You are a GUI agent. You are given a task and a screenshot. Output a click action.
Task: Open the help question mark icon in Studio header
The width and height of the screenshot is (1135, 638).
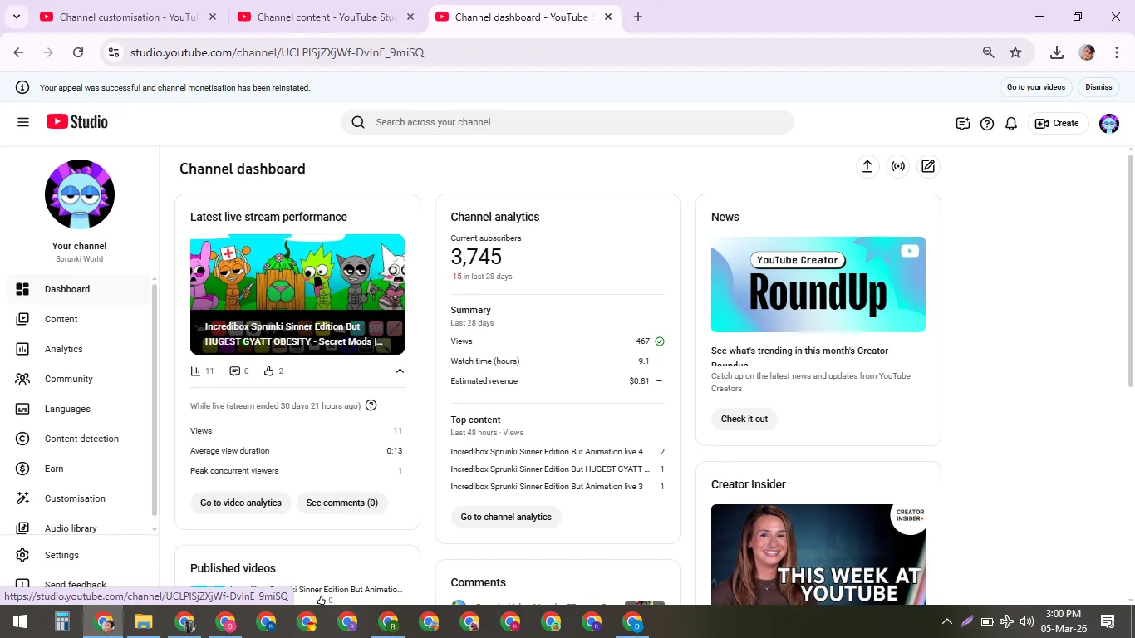point(987,124)
